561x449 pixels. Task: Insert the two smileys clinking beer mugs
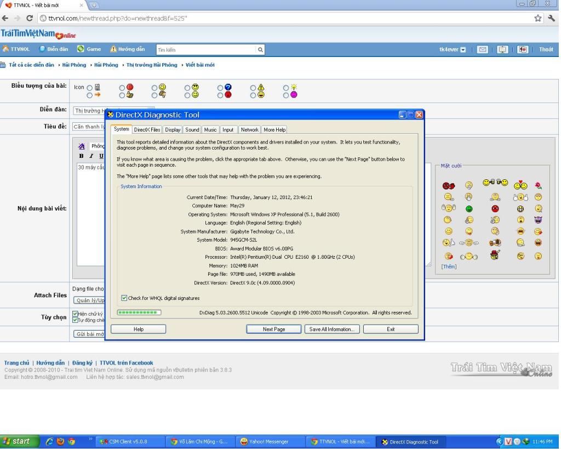pyautogui.click(x=495, y=183)
